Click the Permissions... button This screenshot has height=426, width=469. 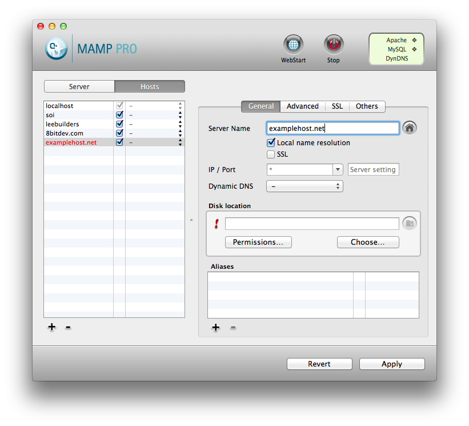[x=258, y=242]
